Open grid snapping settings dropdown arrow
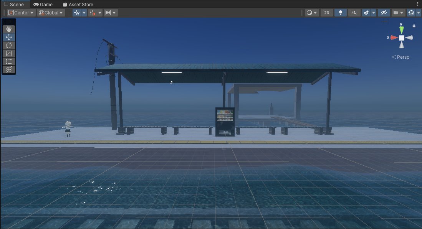Viewport: 422px width, 229px height. pyautogui.click(x=100, y=13)
